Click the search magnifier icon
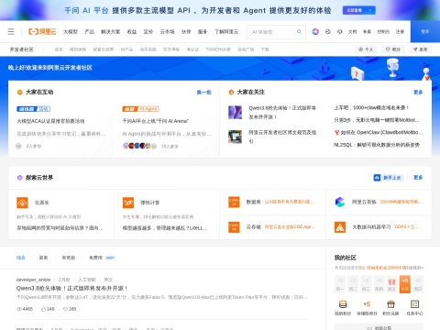The width and height of the screenshot is (440, 330). click(x=299, y=31)
